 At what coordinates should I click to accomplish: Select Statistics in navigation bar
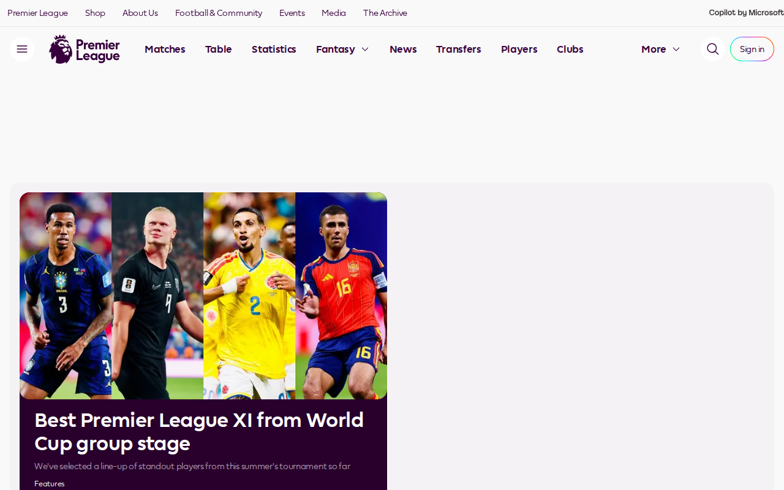274,49
